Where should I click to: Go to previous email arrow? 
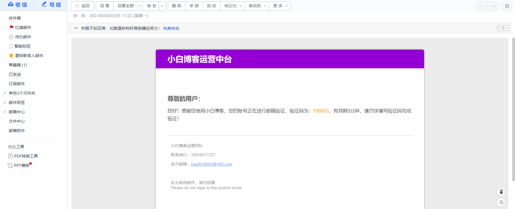(481, 6)
